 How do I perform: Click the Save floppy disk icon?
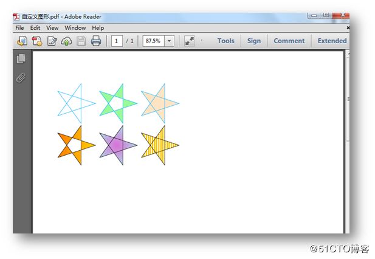tap(81, 41)
